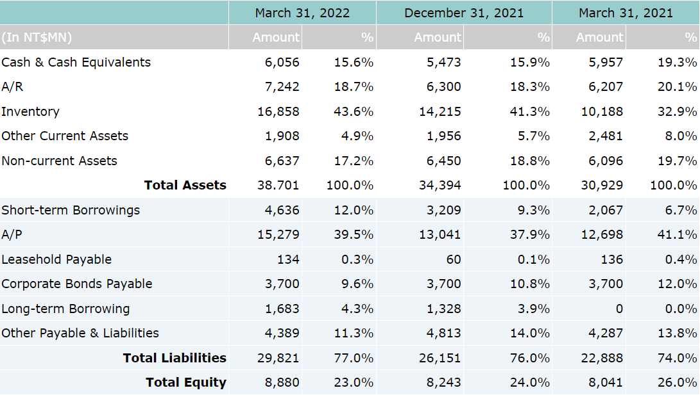Click the Other Payable & Liabilities label
The image size is (700, 395).
click(80, 333)
